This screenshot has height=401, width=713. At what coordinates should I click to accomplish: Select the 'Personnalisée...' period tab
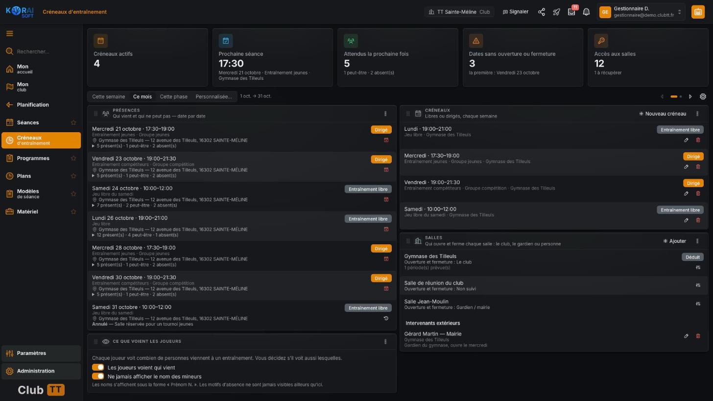coord(214,96)
